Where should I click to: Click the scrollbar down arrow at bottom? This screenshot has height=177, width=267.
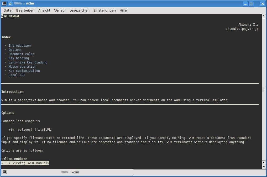(264, 167)
